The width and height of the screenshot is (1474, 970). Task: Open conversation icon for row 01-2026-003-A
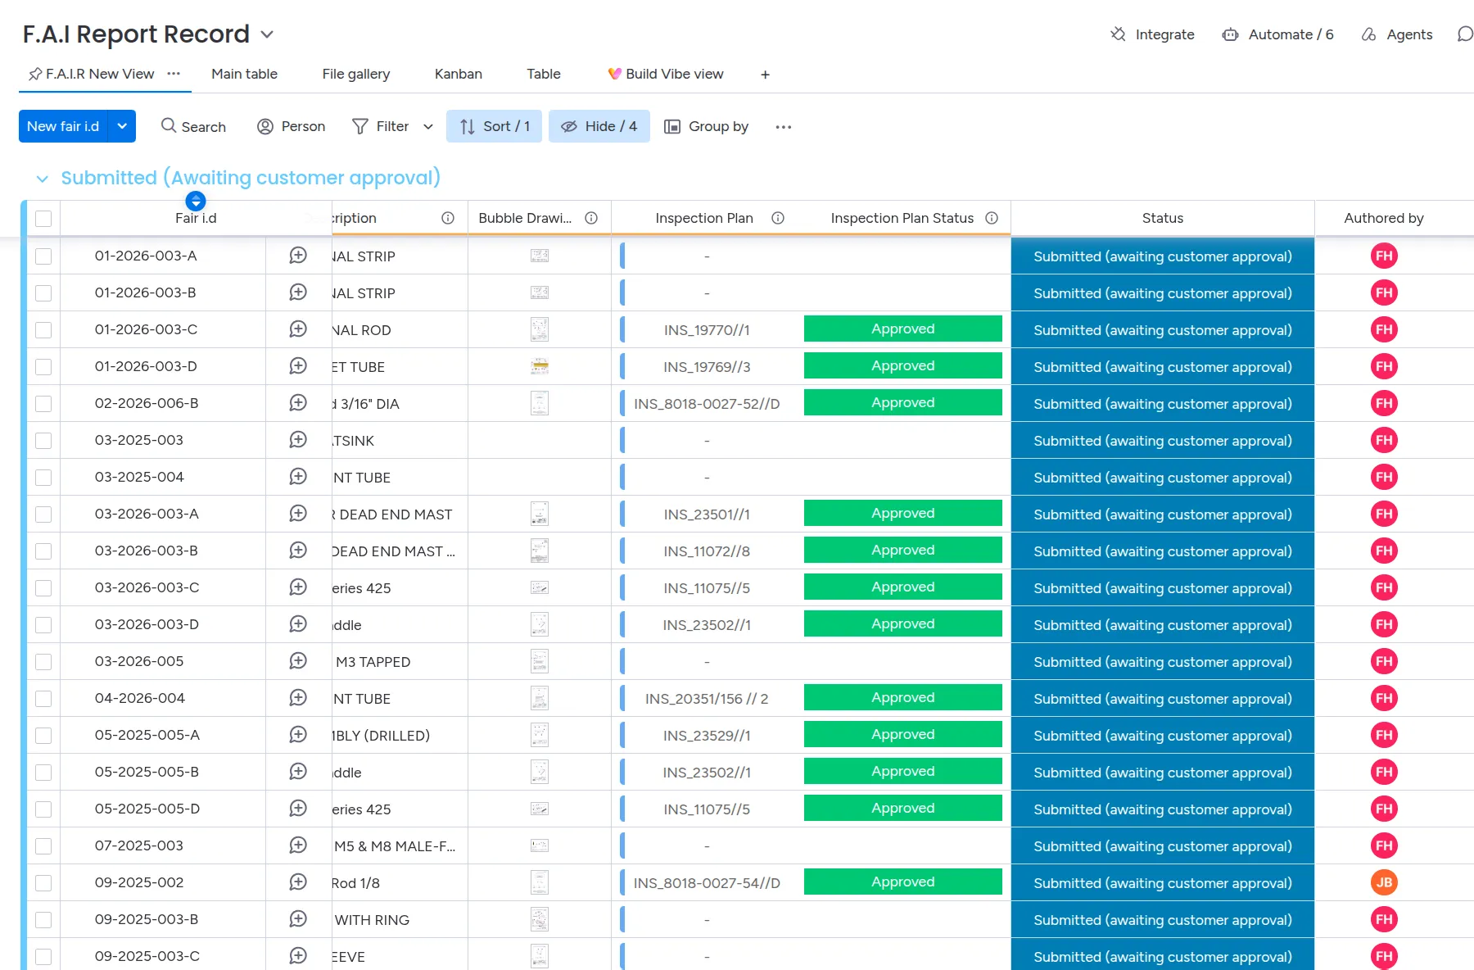point(298,256)
